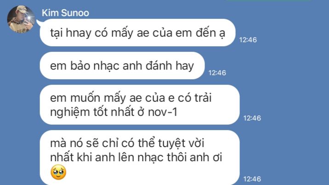Click the Kim Sunoo sender name
This screenshot has width=329, height=185.
click(x=65, y=13)
